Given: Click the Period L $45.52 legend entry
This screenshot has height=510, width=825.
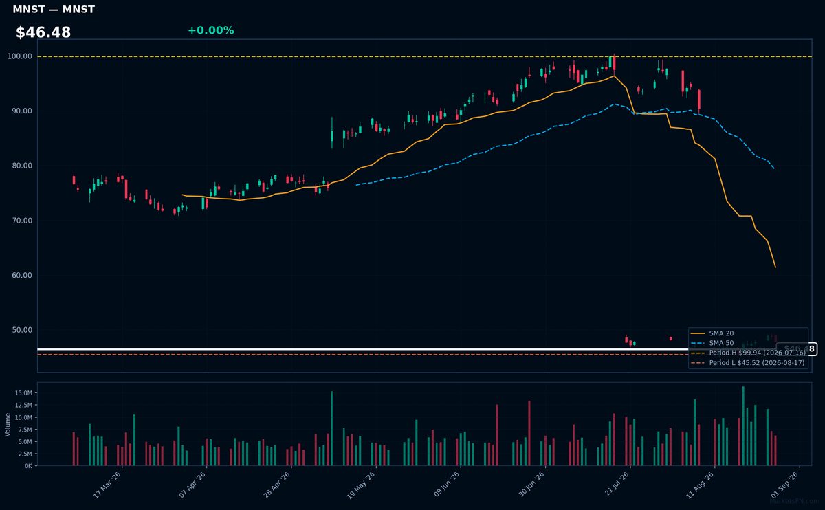Looking at the screenshot, I should [747, 362].
